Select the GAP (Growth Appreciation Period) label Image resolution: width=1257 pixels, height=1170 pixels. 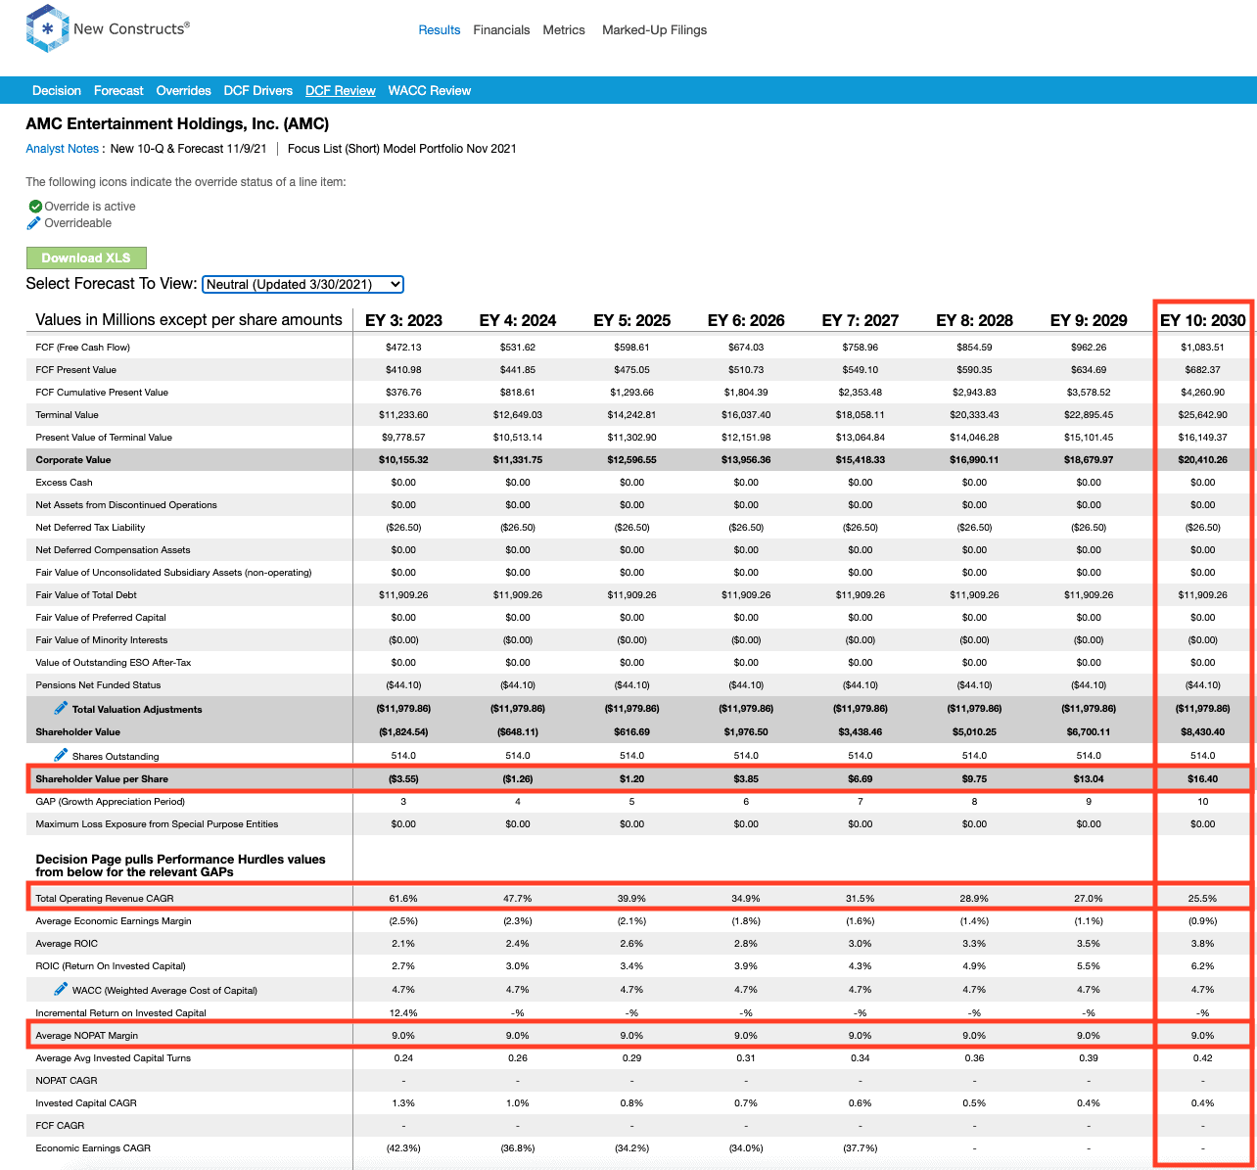(x=110, y=801)
